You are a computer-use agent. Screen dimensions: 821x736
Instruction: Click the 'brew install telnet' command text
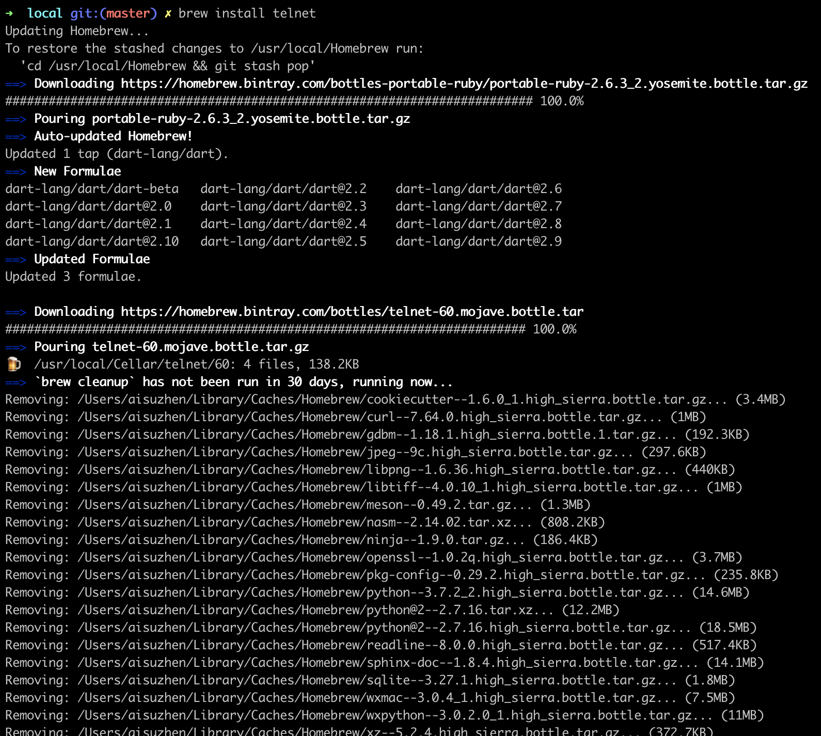[247, 13]
